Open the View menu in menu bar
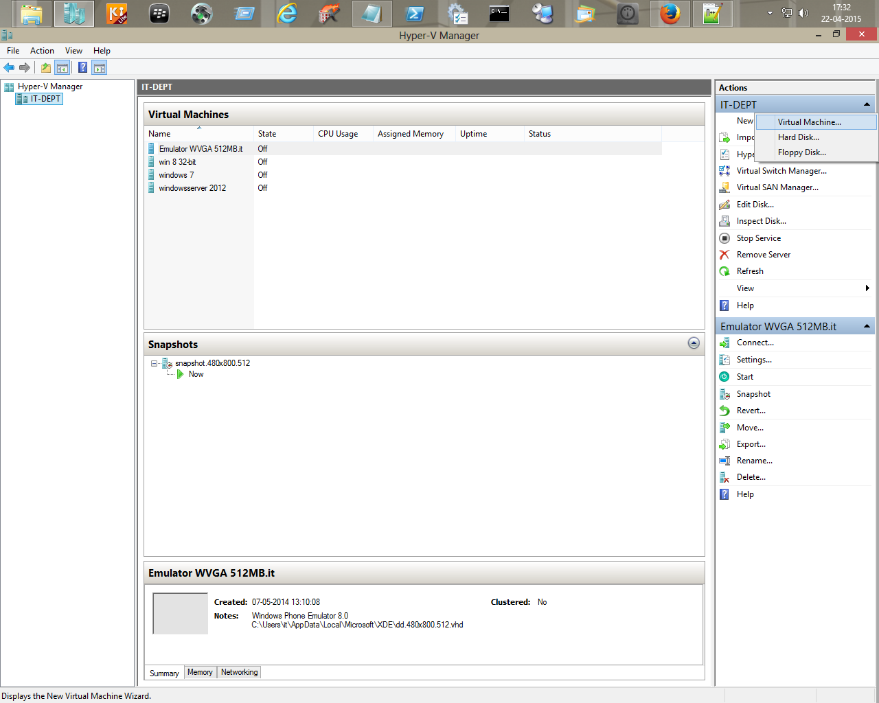 (73, 51)
